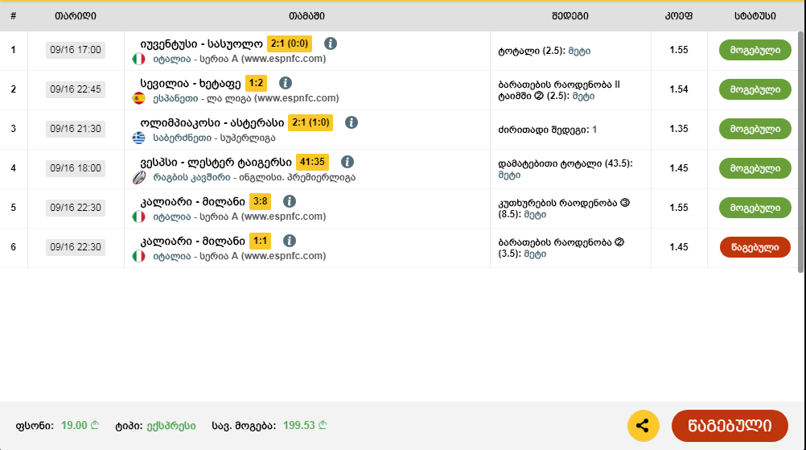The width and height of the screenshot is (806, 450).
Task: Click the odds value 1.35
Action: tap(679, 129)
